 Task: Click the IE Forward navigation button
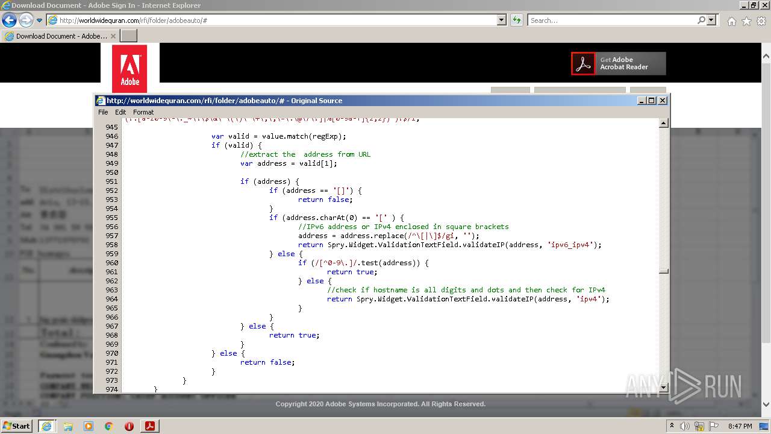click(x=26, y=20)
